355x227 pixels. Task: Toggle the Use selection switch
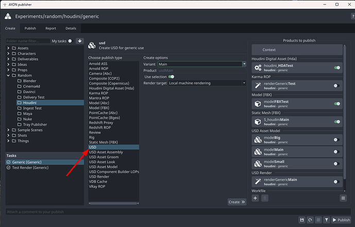tap(172, 77)
